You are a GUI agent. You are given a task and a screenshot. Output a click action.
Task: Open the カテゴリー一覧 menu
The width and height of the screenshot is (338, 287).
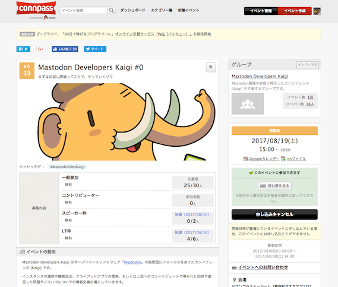click(x=162, y=10)
